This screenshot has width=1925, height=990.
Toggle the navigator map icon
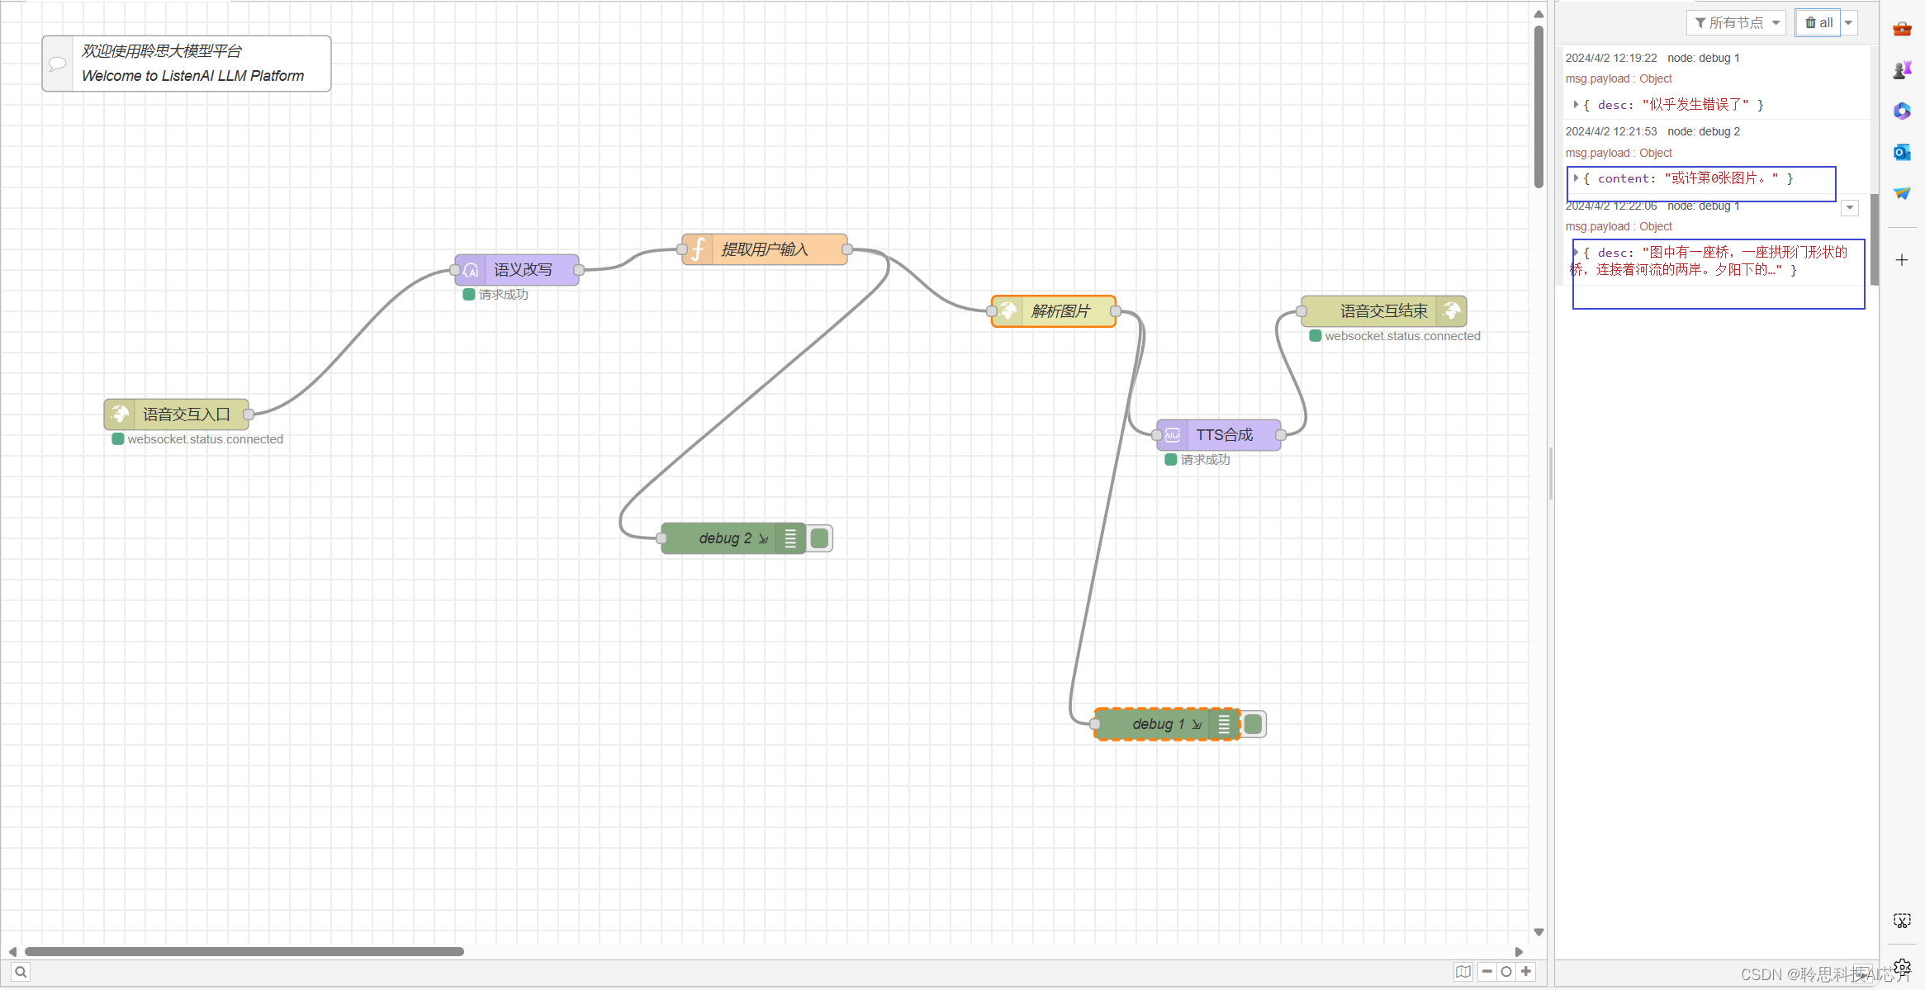(1463, 972)
